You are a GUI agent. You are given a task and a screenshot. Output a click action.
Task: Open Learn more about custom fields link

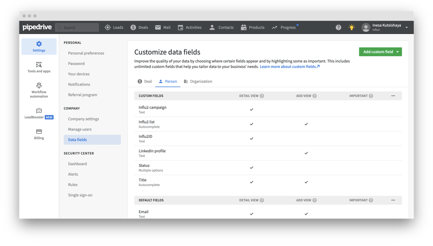[x=289, y=67]
